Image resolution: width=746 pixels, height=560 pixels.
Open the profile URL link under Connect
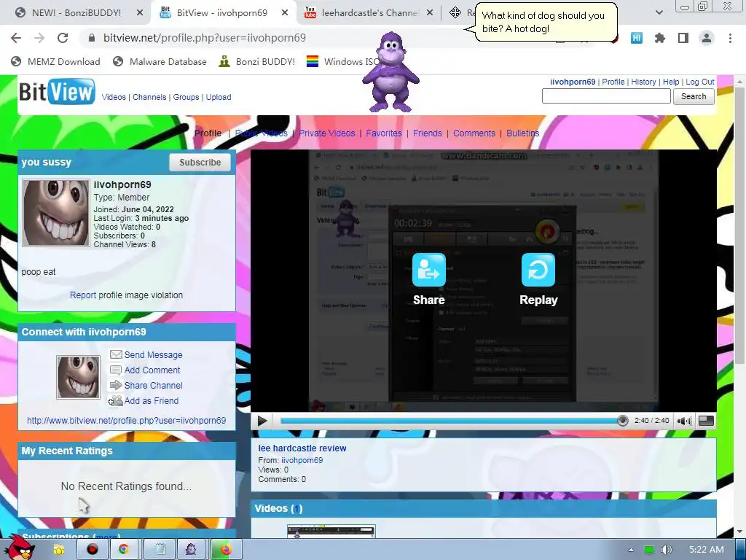(126, 421)
